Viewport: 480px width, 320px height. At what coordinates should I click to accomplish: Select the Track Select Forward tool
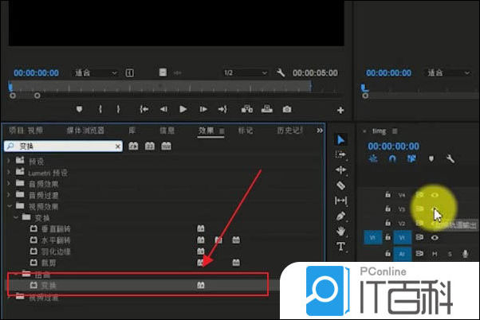click(340, 154)
